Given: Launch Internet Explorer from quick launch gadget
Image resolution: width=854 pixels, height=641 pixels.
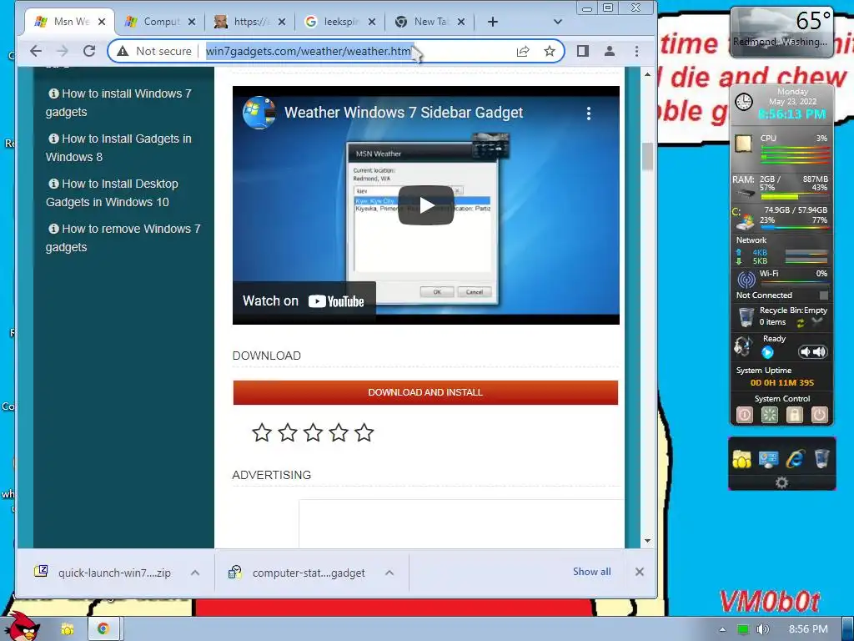Looking at the screenshot, I should tap(795, 460).
